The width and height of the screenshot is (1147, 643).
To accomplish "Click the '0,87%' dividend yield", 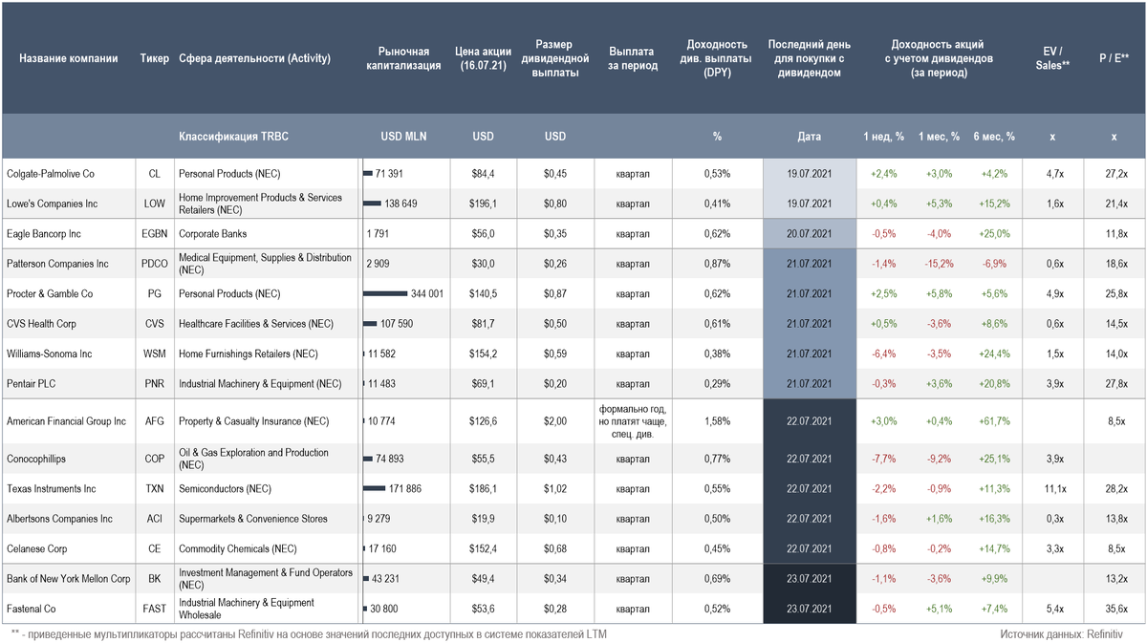I will pos(717,264).
